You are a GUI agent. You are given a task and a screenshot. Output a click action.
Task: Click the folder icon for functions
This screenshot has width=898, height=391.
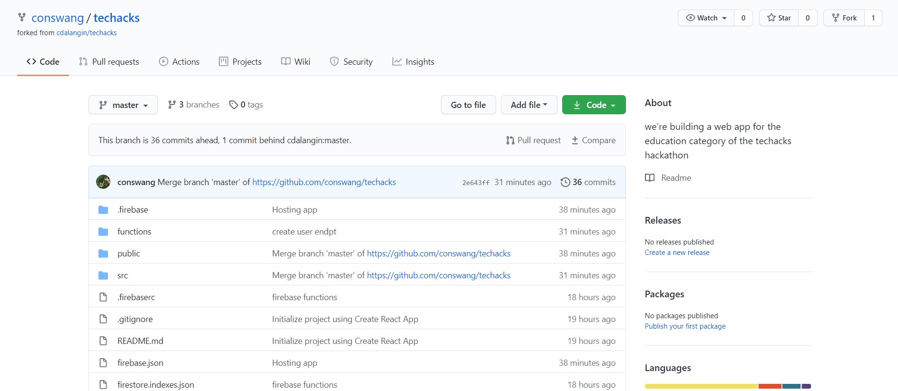pyautogui.click(x=103, y=232)
